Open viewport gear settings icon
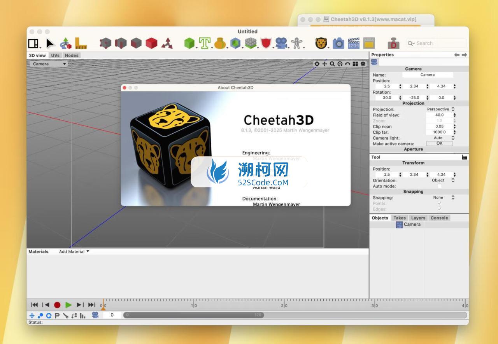 363,64
